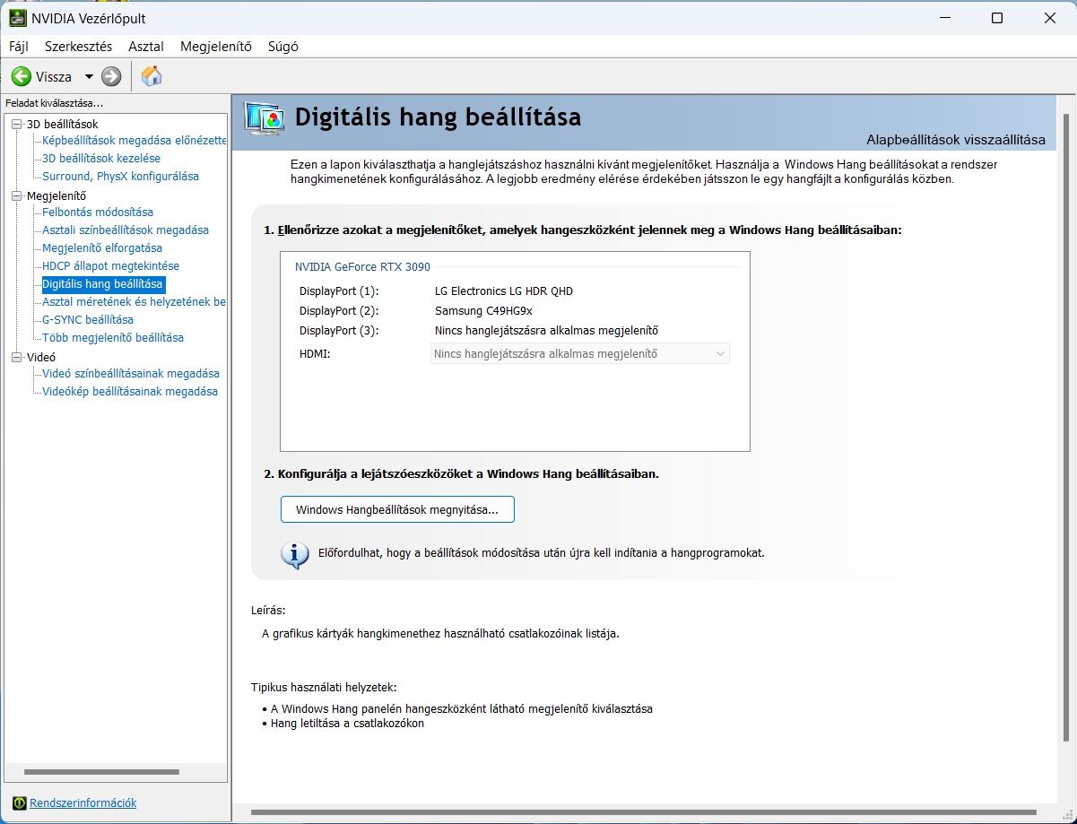Click the green Vissza back arrow icon

(22, 77)
